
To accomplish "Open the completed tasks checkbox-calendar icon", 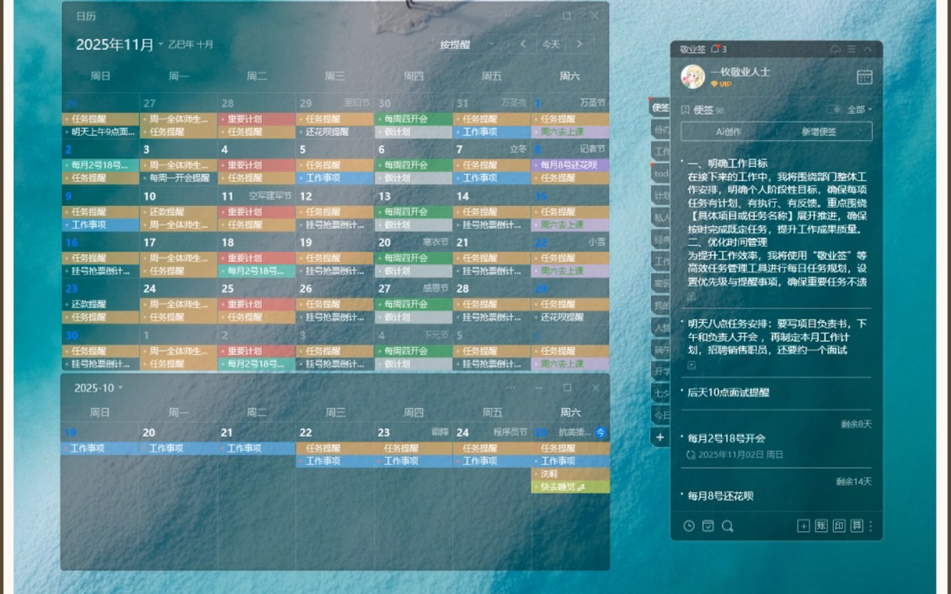I will (708, 526).
